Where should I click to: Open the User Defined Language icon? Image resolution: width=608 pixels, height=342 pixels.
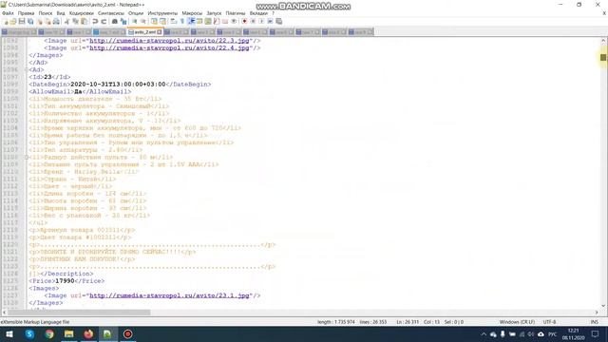(199, 21)
